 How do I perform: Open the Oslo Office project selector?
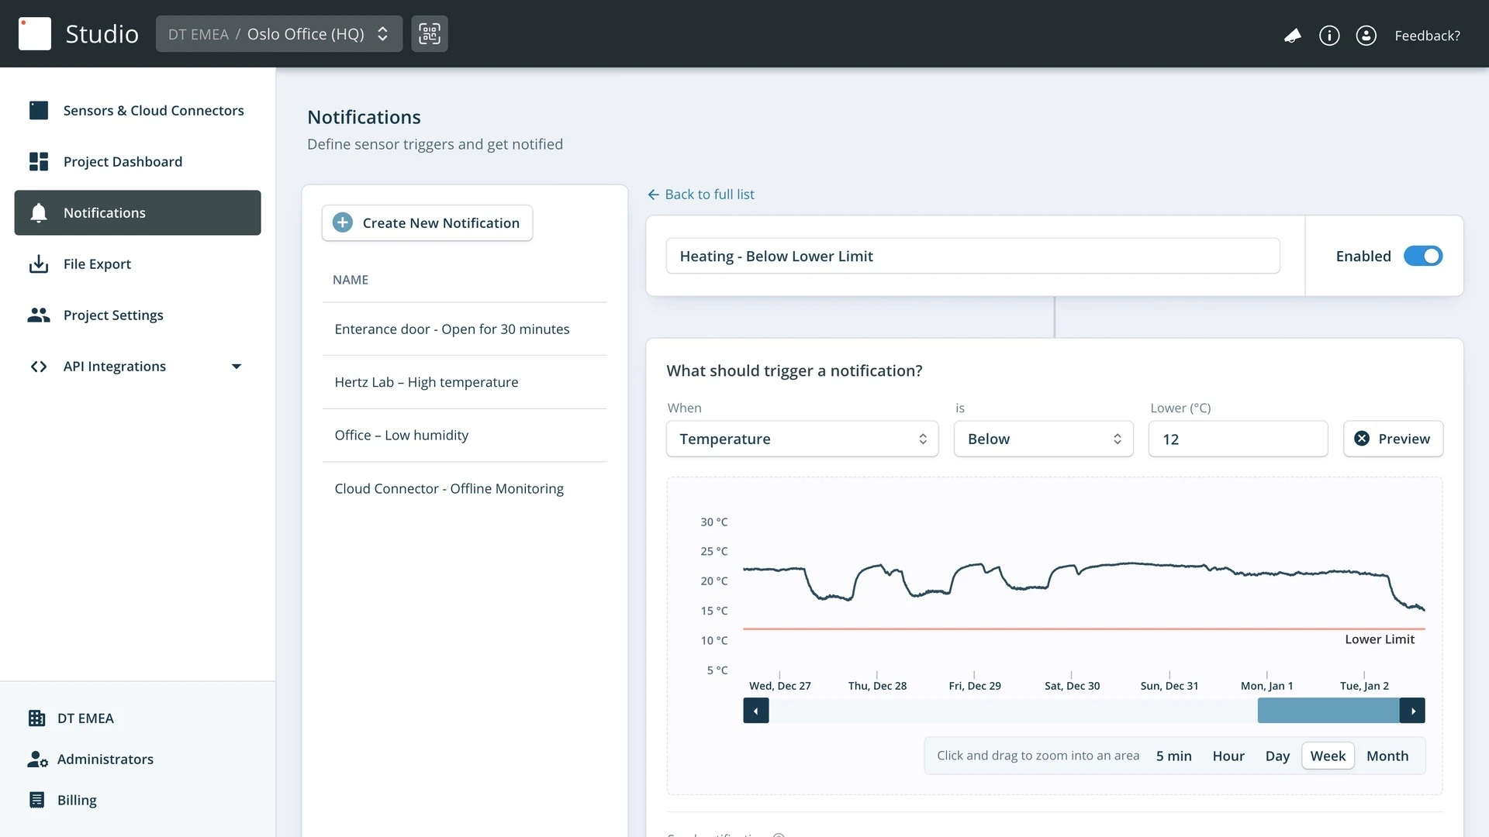279,34
